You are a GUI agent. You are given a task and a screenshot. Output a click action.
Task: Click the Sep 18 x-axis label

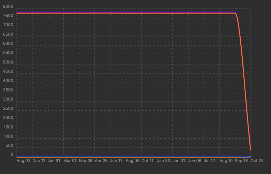(241, 161)
